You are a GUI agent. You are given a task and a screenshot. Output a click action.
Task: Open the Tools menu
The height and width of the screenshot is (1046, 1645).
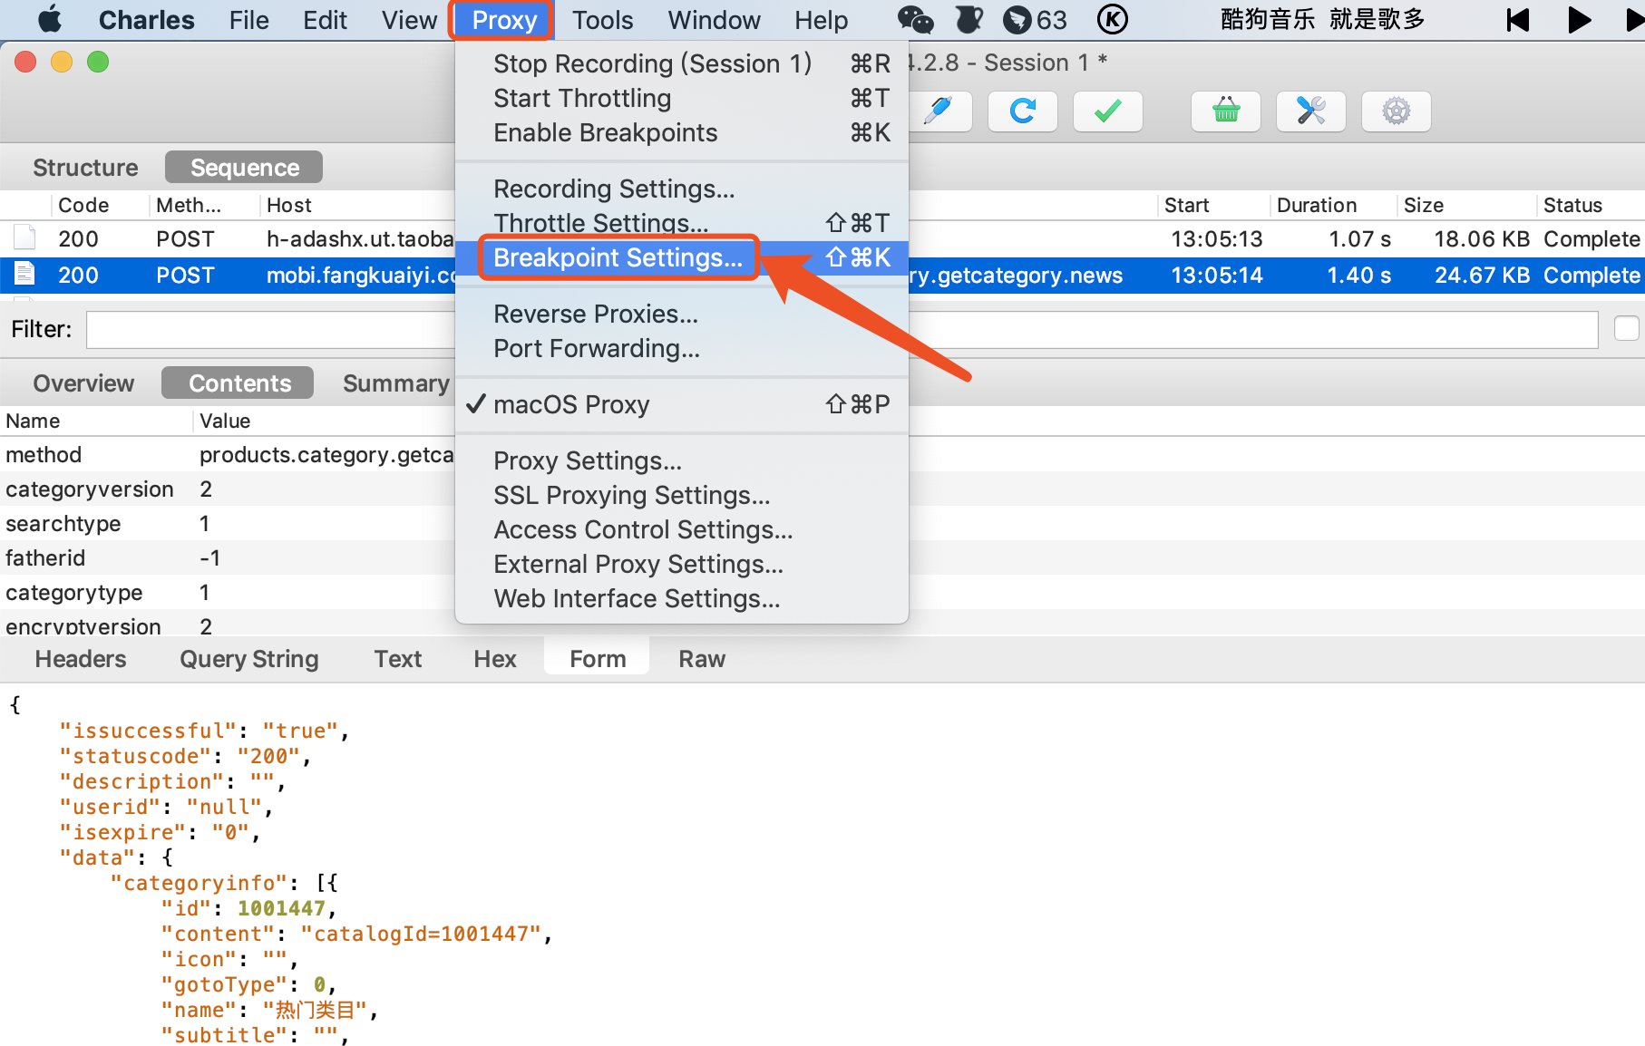(602, 20)
